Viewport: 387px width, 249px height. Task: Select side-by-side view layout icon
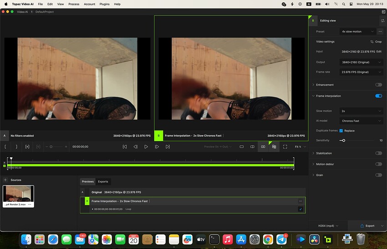tap(263, 147)
